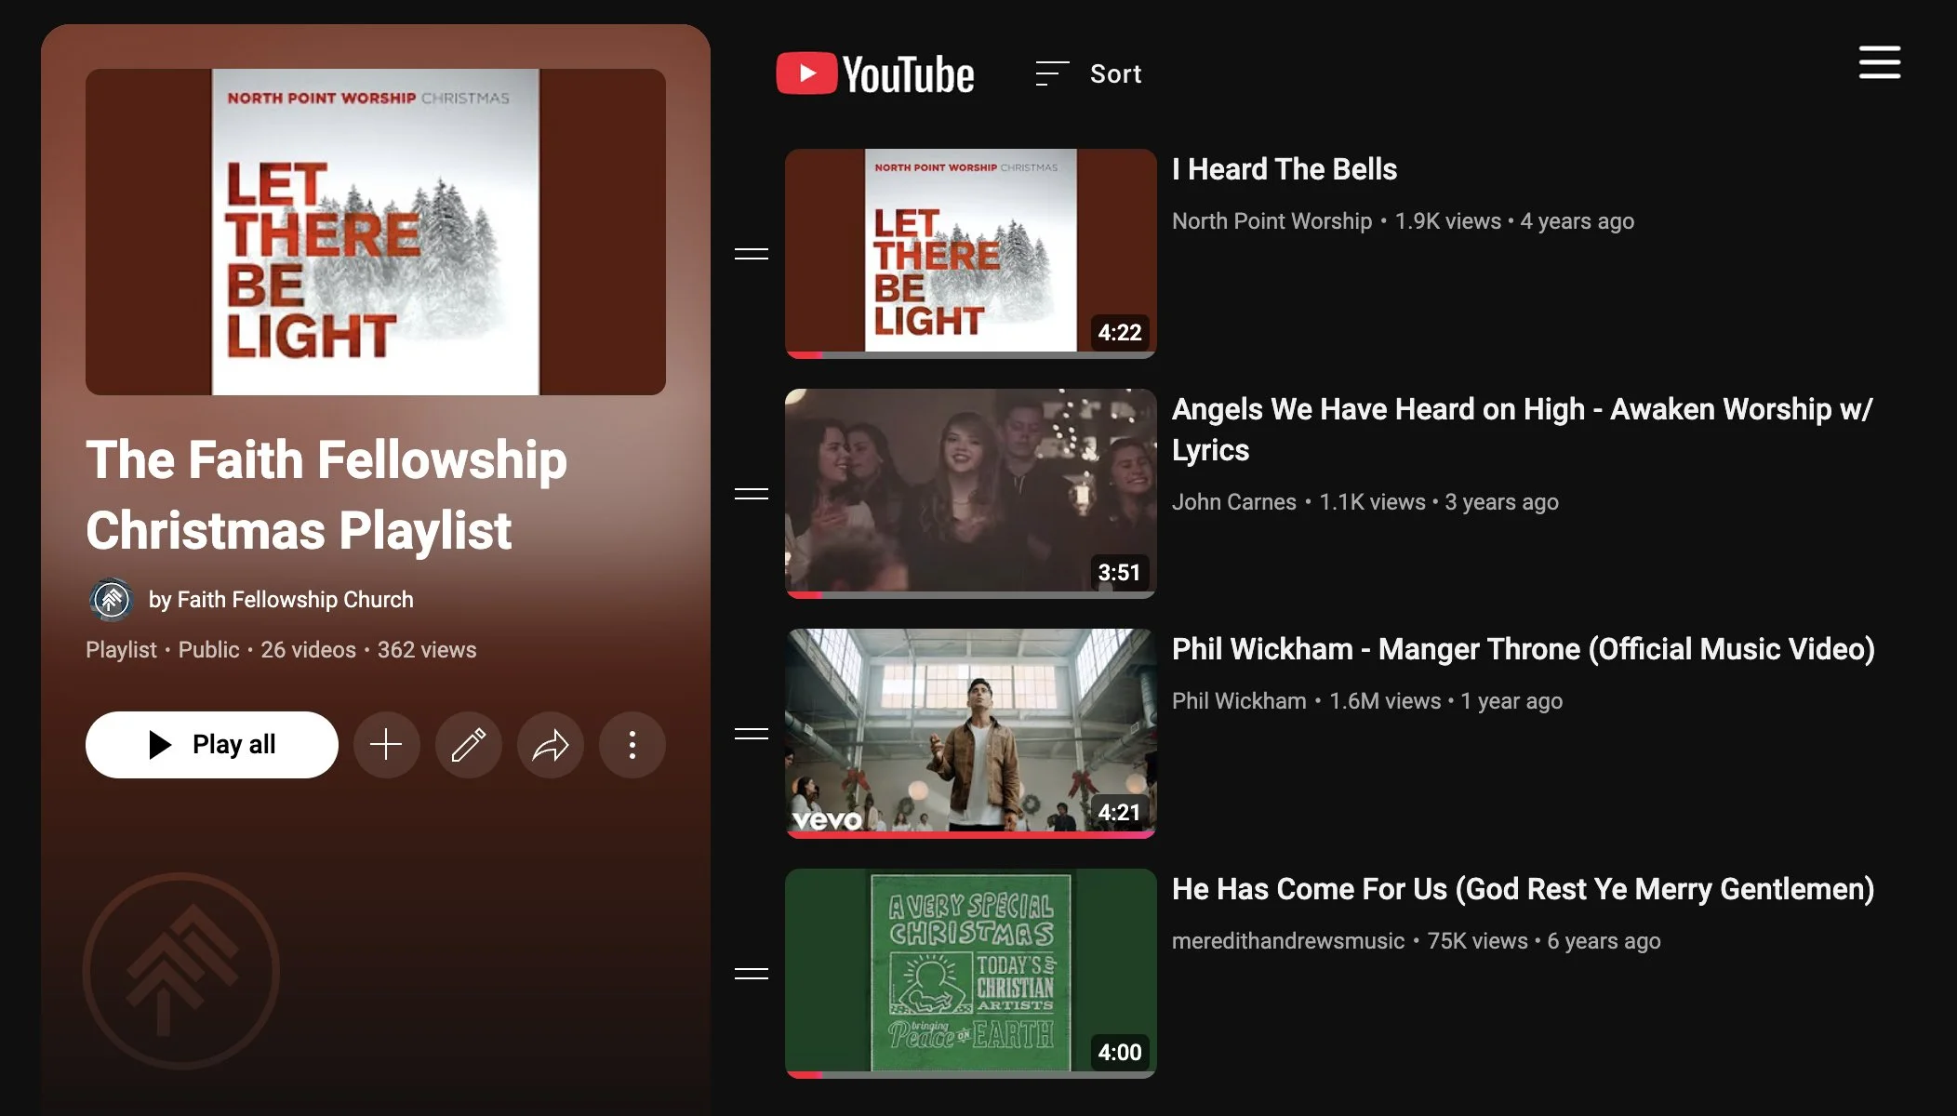This screenshot has height=1116, width=1957.
Task: Click the 3:51 duration badge
Action: point(1119,572)
